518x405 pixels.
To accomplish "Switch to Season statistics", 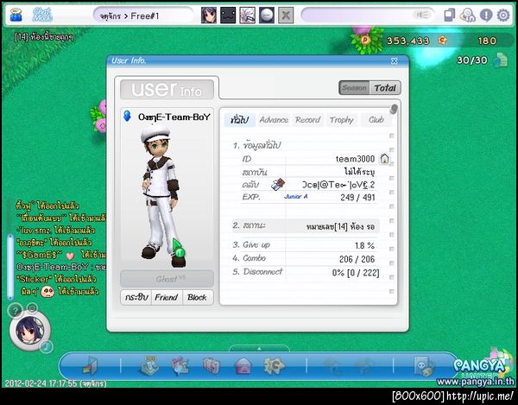I will [x=354, y=88].
